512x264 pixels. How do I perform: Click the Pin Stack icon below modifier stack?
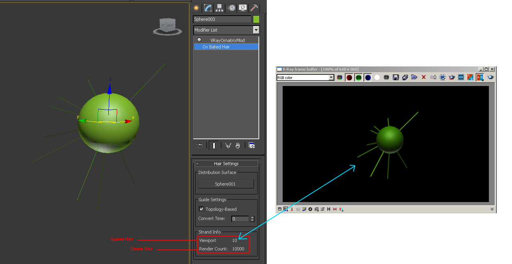point(200,146)
